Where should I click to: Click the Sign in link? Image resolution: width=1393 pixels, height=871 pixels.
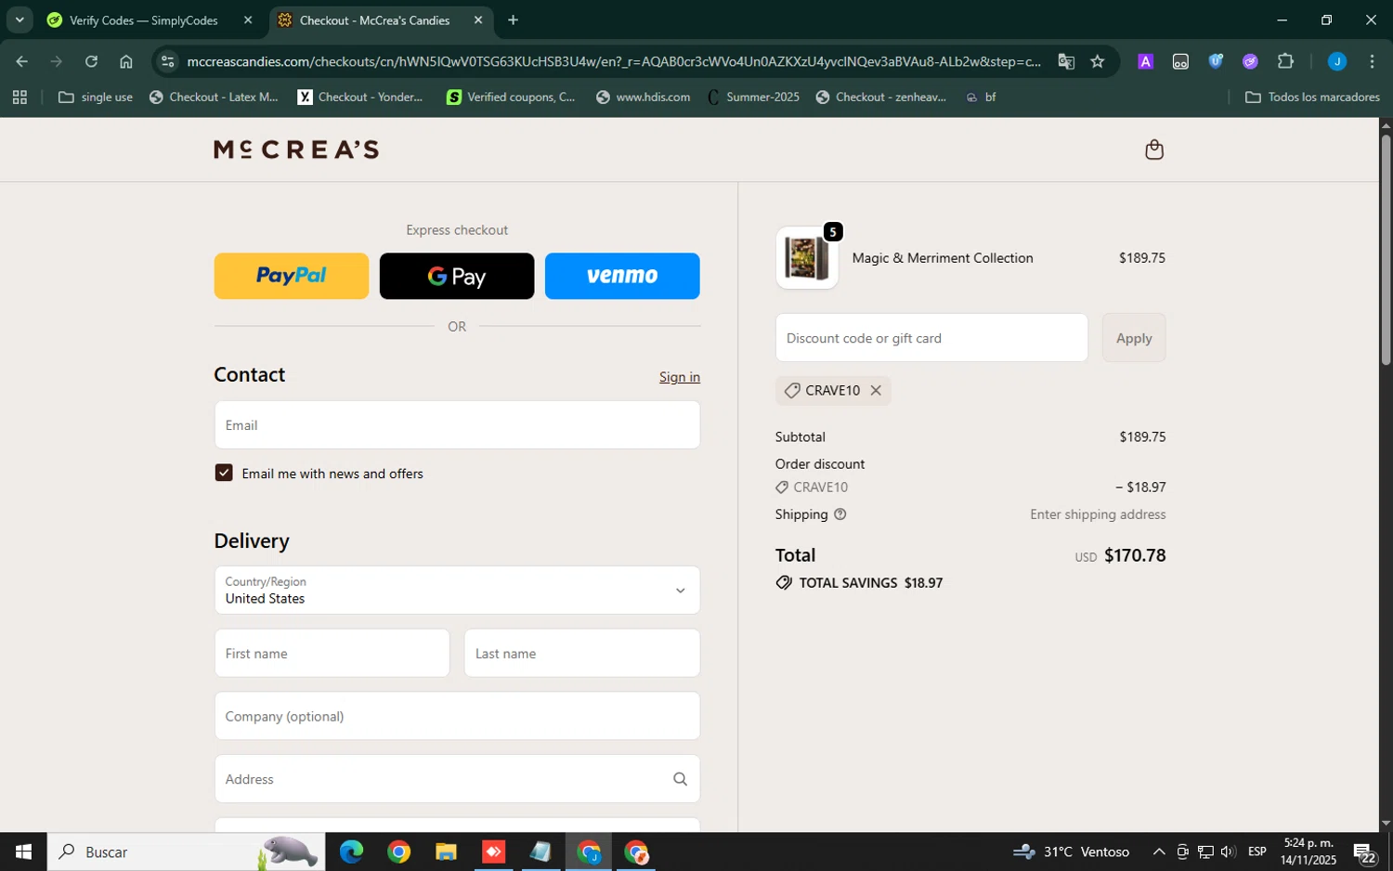point(680,377)
